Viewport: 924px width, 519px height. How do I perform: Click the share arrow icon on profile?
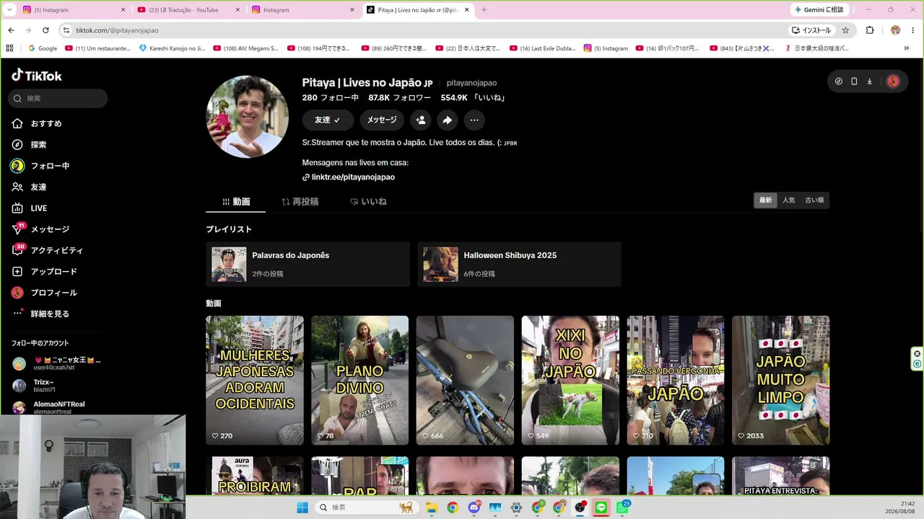coord(448,120)
